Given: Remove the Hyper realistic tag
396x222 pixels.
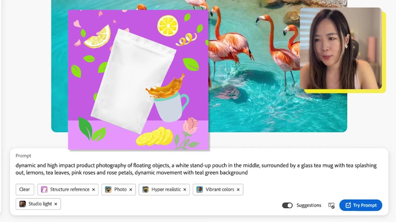Looking at the screenshot, I should point(185,190).
